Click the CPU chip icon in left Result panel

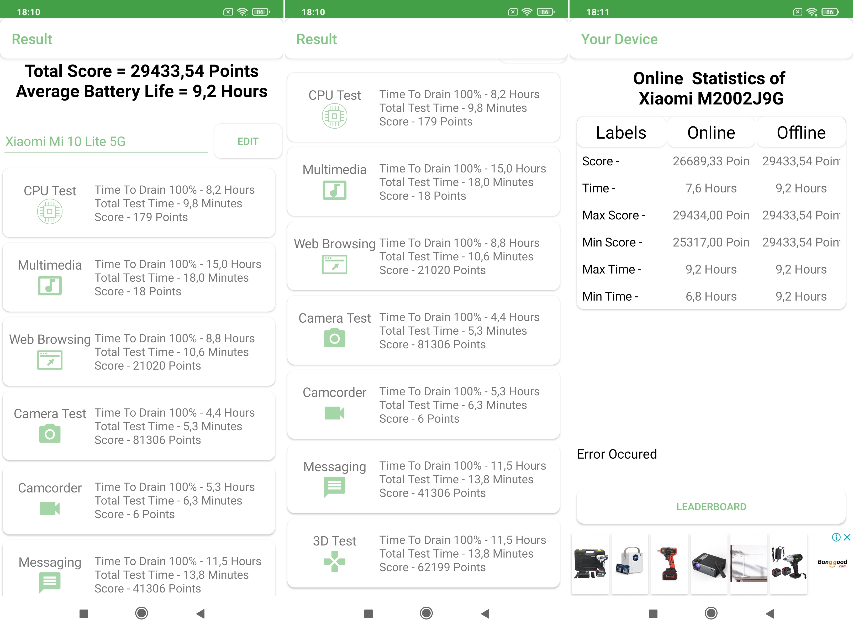coord(50,212)
